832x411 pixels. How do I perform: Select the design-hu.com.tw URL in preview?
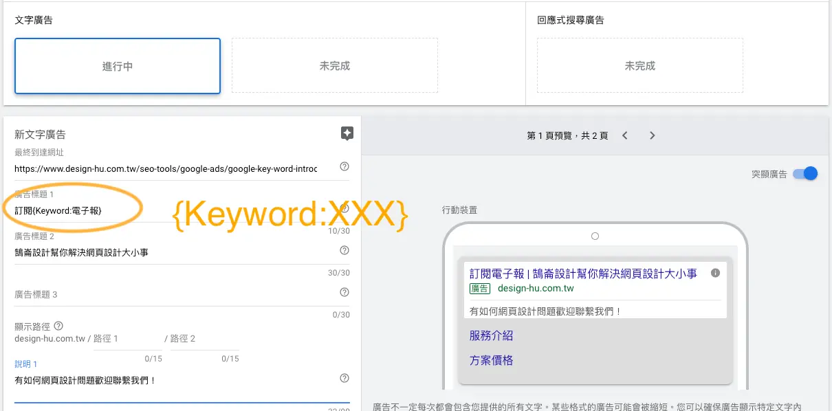536,289
